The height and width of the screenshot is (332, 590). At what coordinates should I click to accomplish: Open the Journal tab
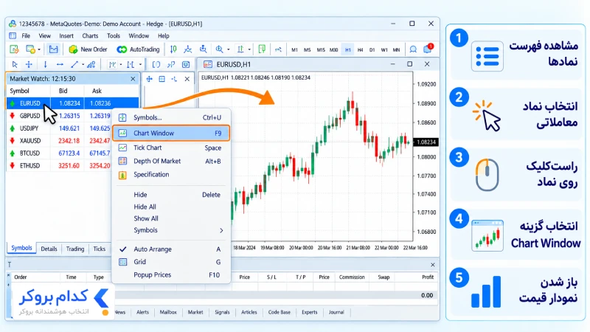[x=336, y=312]
